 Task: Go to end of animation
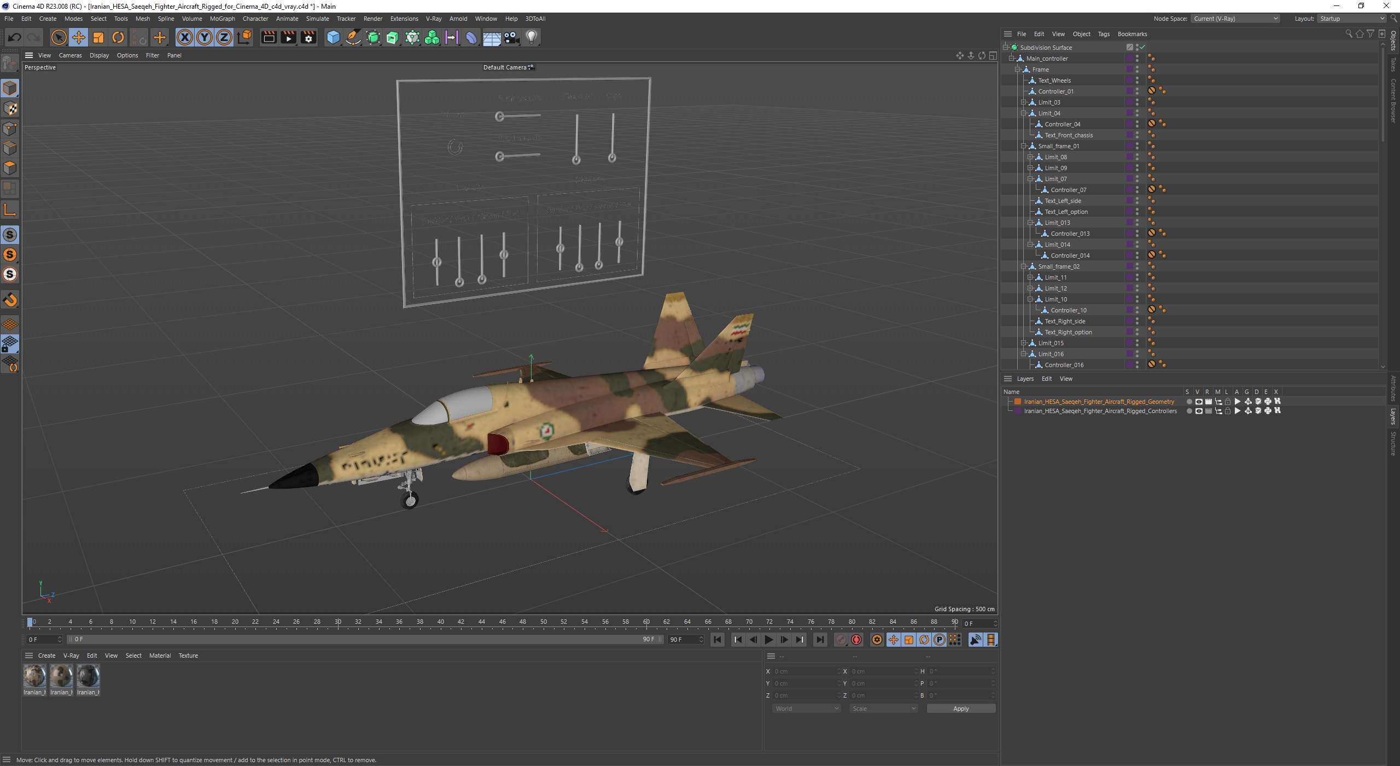(820, 640)
